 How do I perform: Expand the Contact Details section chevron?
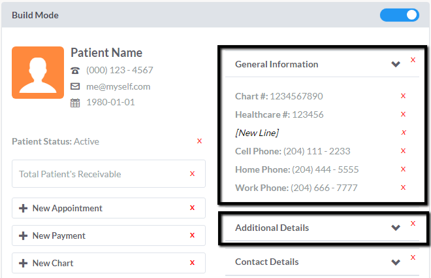(x=396, y=262)
